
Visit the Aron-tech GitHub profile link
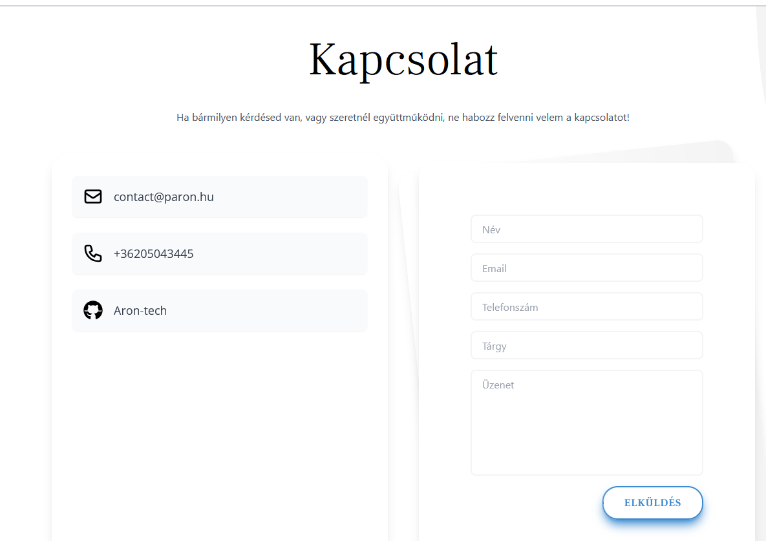point(140,310)
